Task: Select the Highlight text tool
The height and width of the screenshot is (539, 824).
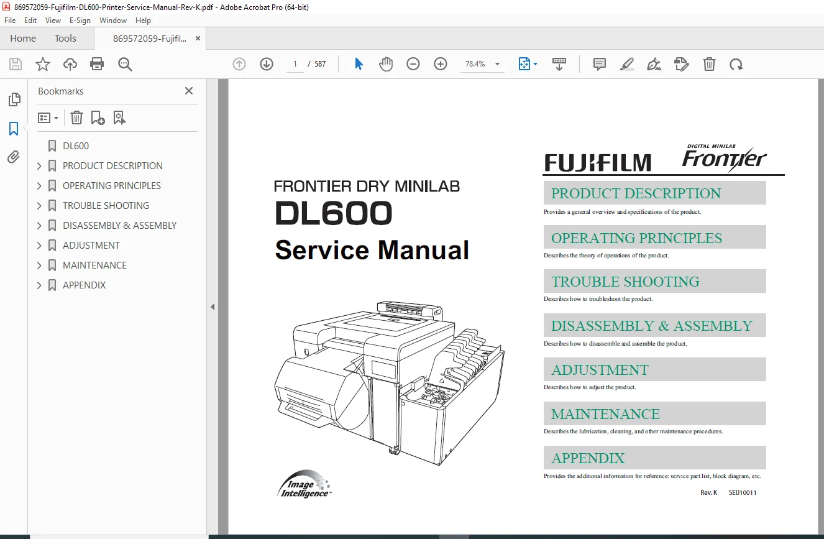Action: [627, 64]
